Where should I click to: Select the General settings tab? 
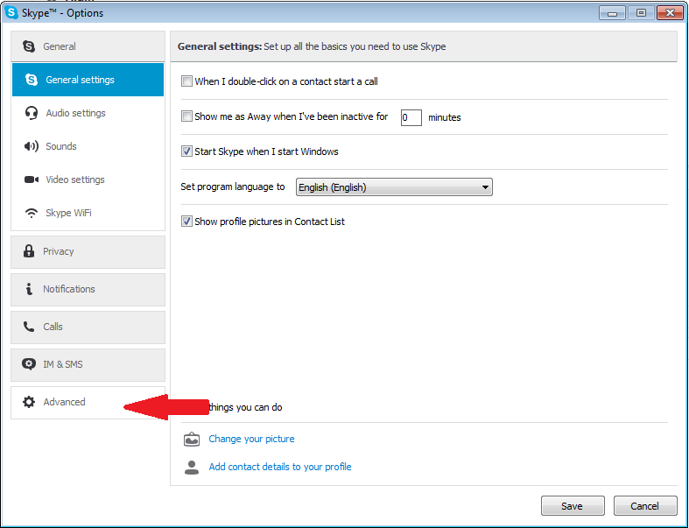point(88,80)
